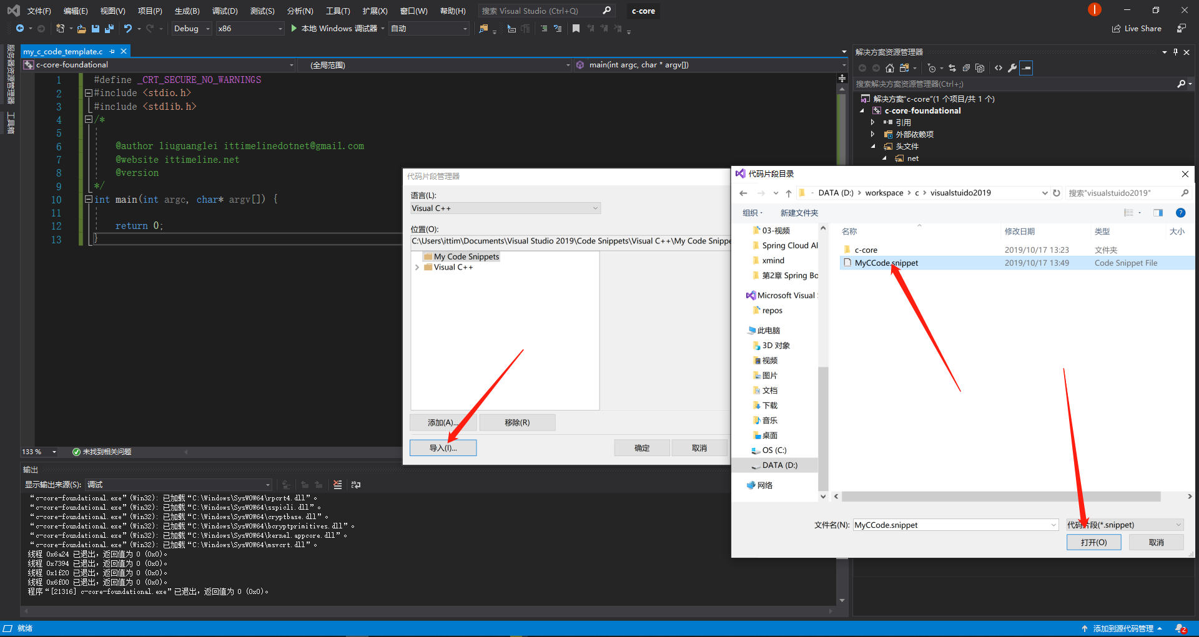
Task: Open the 工具(T) menu
Action: pos(338,11)
